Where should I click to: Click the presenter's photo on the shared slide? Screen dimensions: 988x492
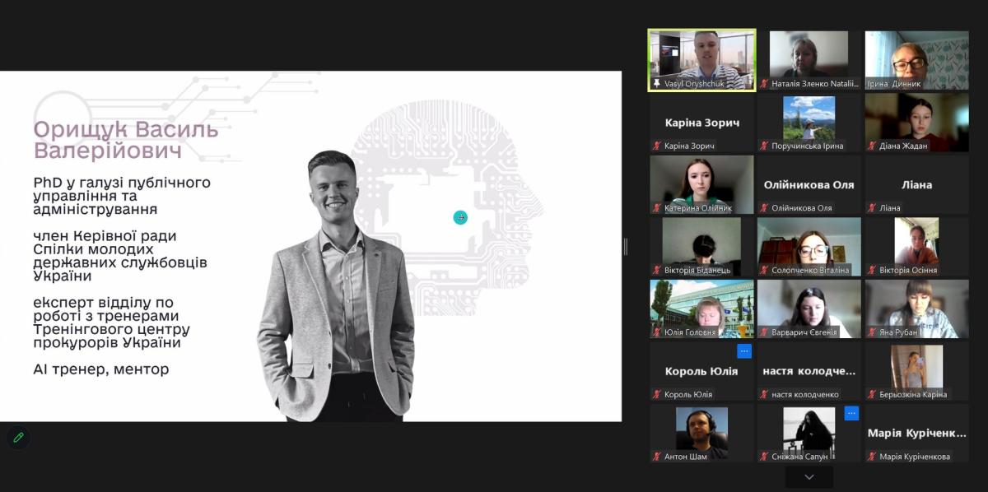point(337,285)
